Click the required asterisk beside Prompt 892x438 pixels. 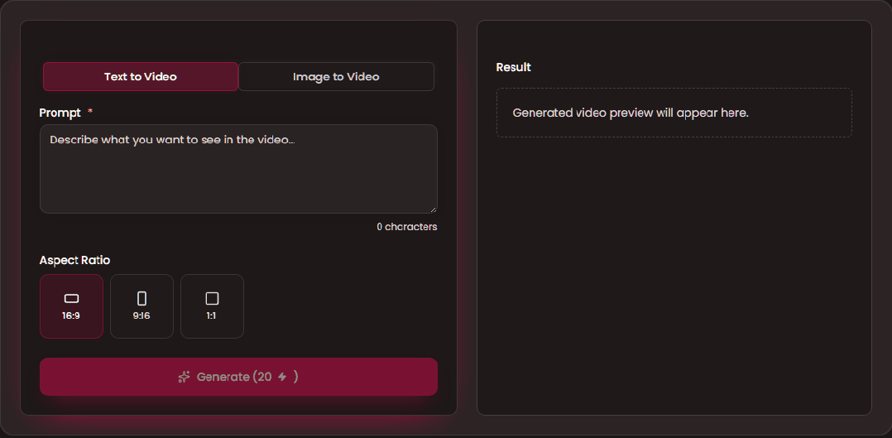coord(90,112)
